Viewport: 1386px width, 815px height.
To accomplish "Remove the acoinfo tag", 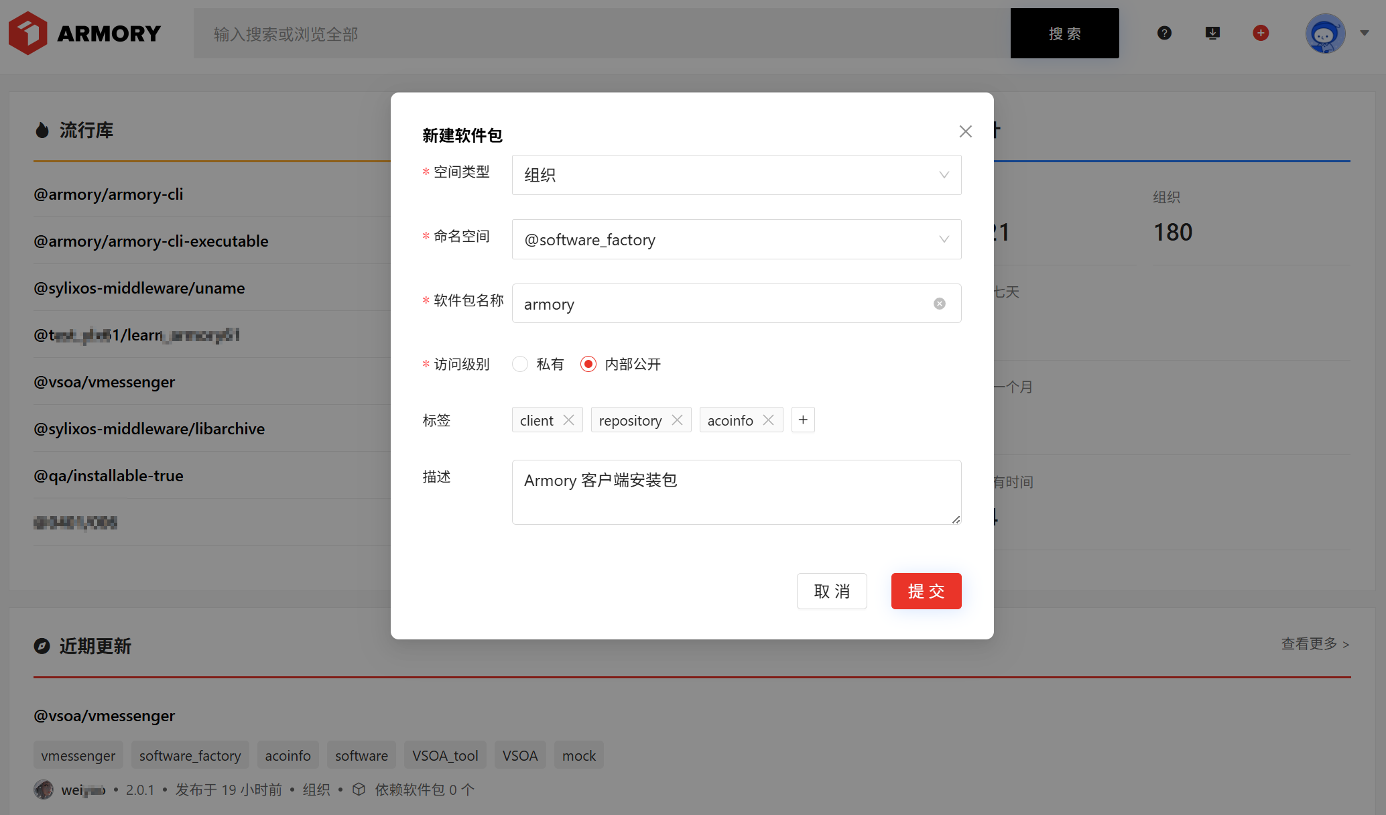I will pyautogui.click(x=768, y=420).
